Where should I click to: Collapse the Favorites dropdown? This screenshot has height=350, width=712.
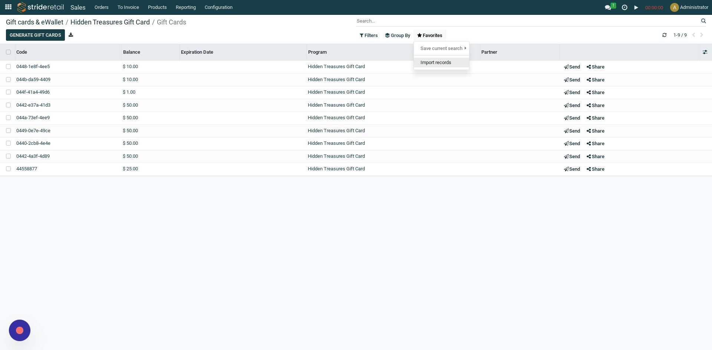pyautogui.click(x=429, y=36)
